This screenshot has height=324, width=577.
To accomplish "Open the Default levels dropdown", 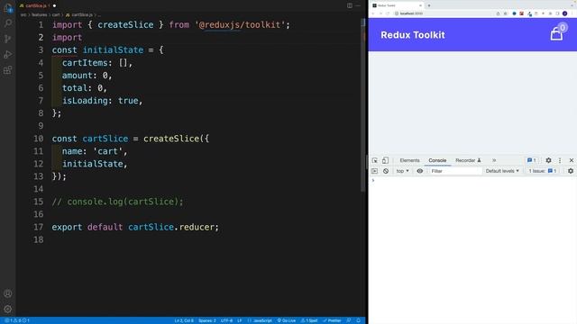I will coord(502,171).
